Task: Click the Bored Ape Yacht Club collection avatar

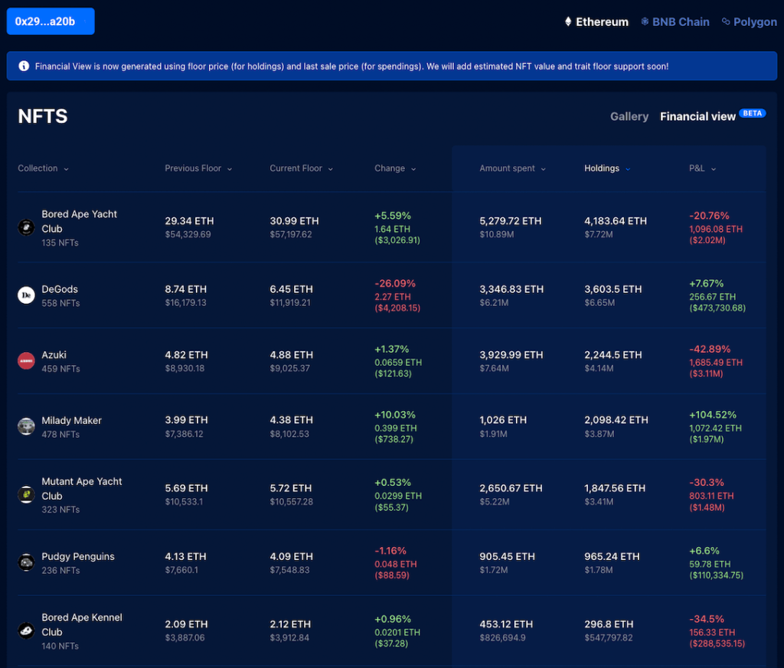Action: (x=26, y=227)
